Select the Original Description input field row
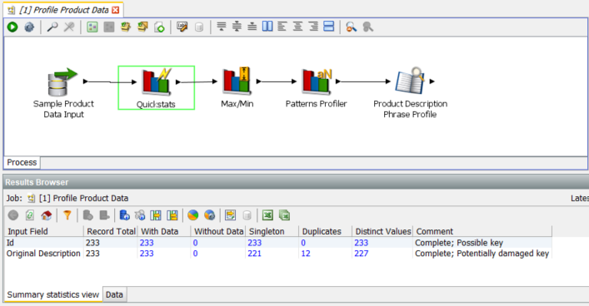Screen dimensions: 589x306 [x=43, y=254]
